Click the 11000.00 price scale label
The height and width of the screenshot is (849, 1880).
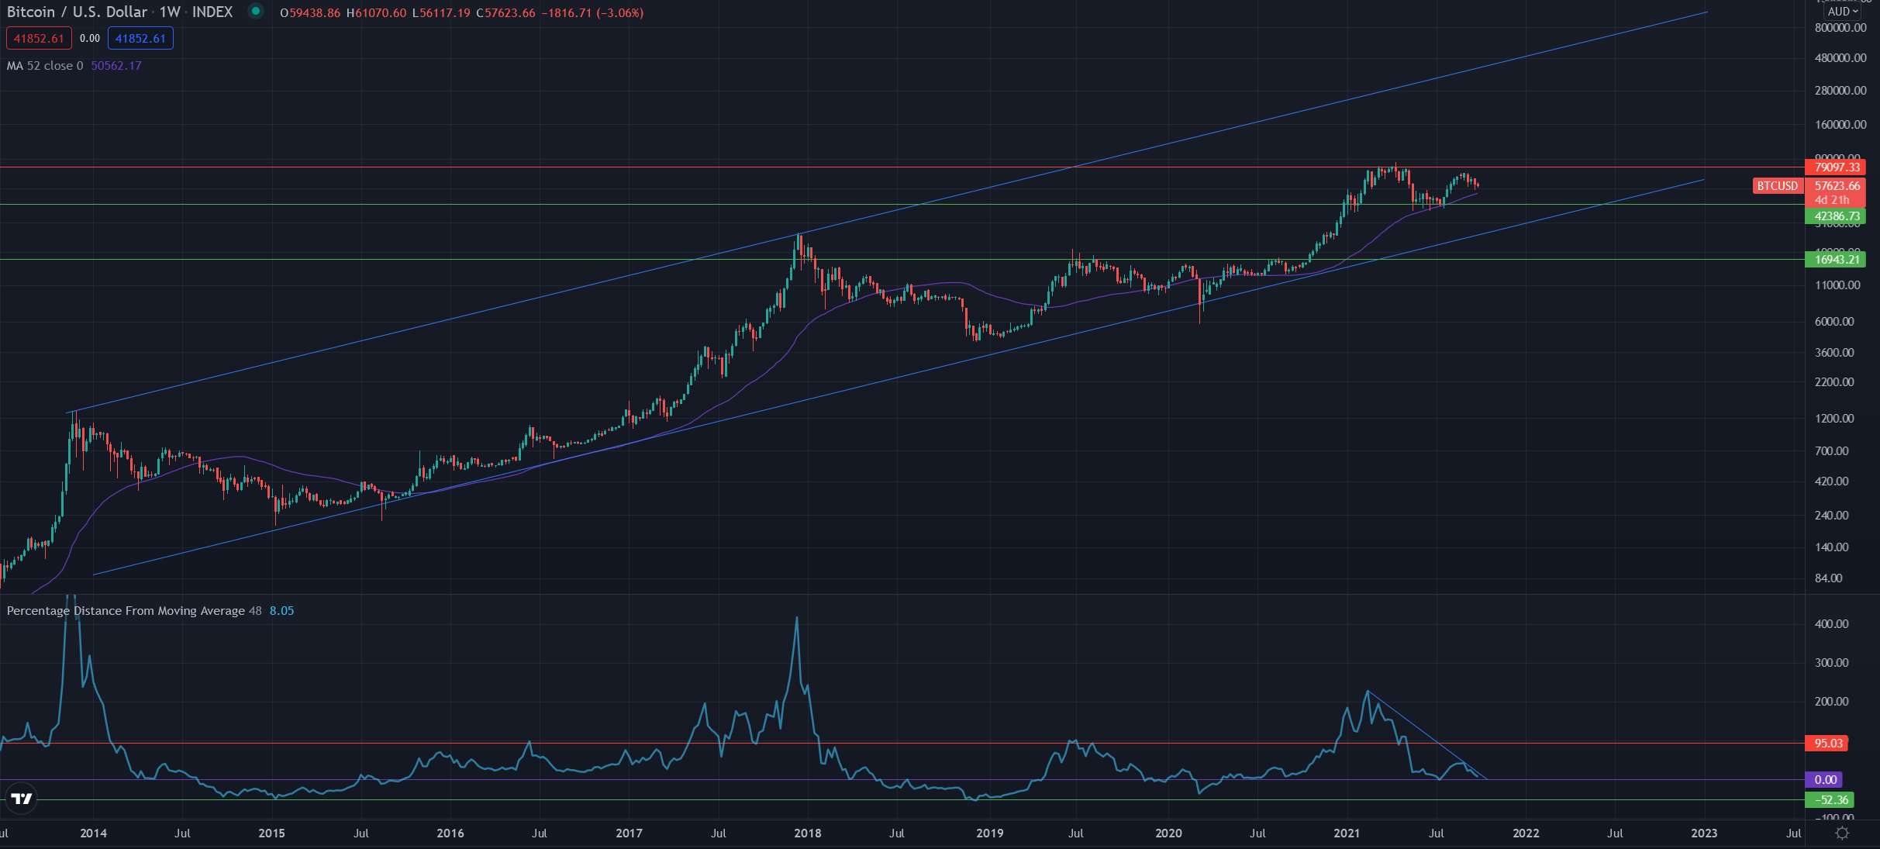pyautogui.click(x=1837, y=285)
